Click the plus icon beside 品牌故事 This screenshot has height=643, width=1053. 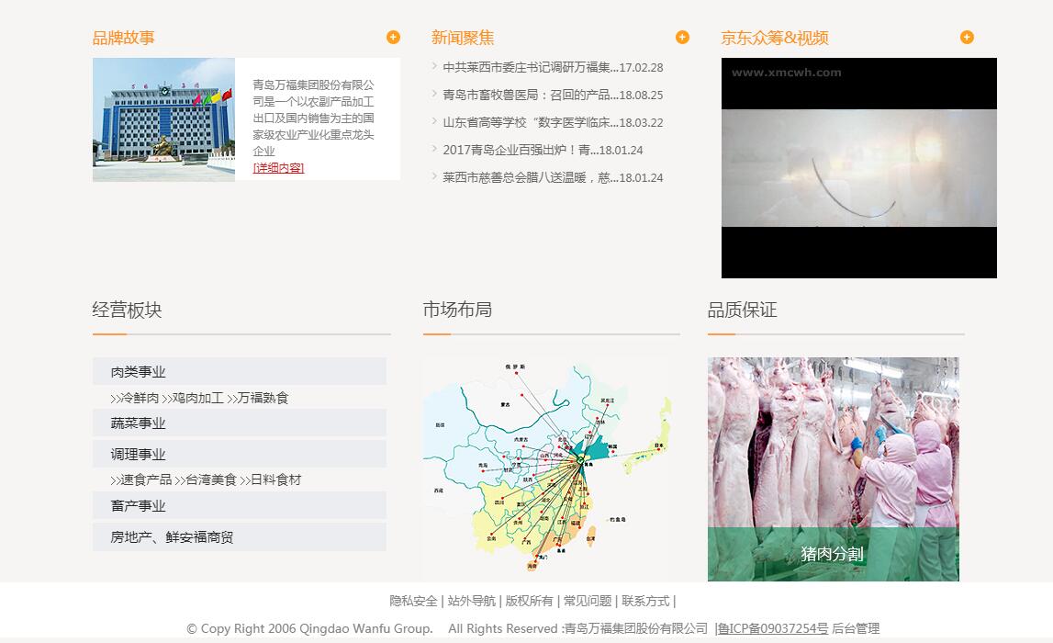[x=393, y=37]
